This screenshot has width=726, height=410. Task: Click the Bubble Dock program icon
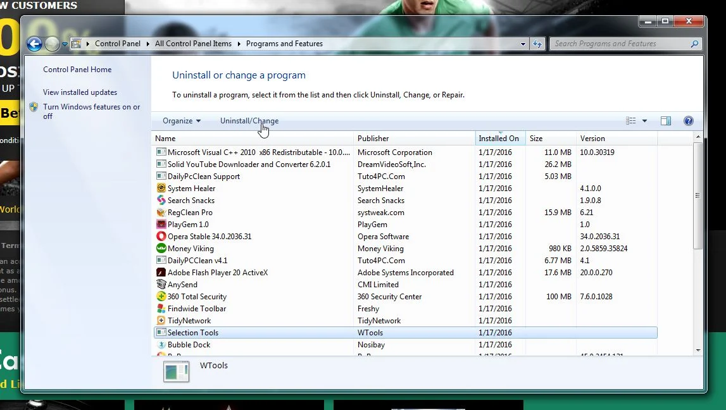(x=161, y=344)
